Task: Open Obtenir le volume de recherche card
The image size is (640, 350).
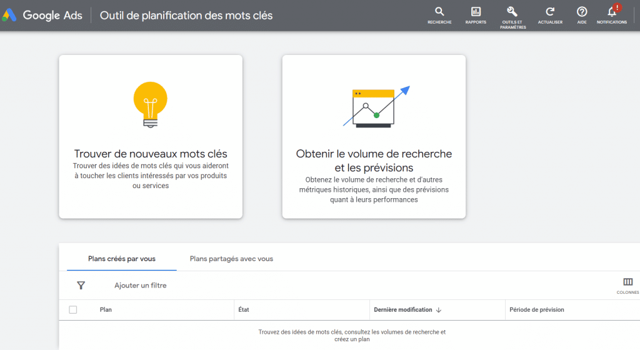Action: [374, 160]
